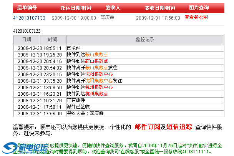
Task: Open tracking number 412010107133 link
Action: (29, 18)
